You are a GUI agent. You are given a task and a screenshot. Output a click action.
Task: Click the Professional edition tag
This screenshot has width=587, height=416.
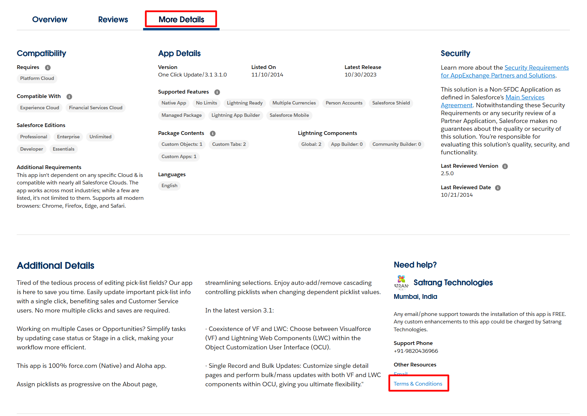coord(33,137)
